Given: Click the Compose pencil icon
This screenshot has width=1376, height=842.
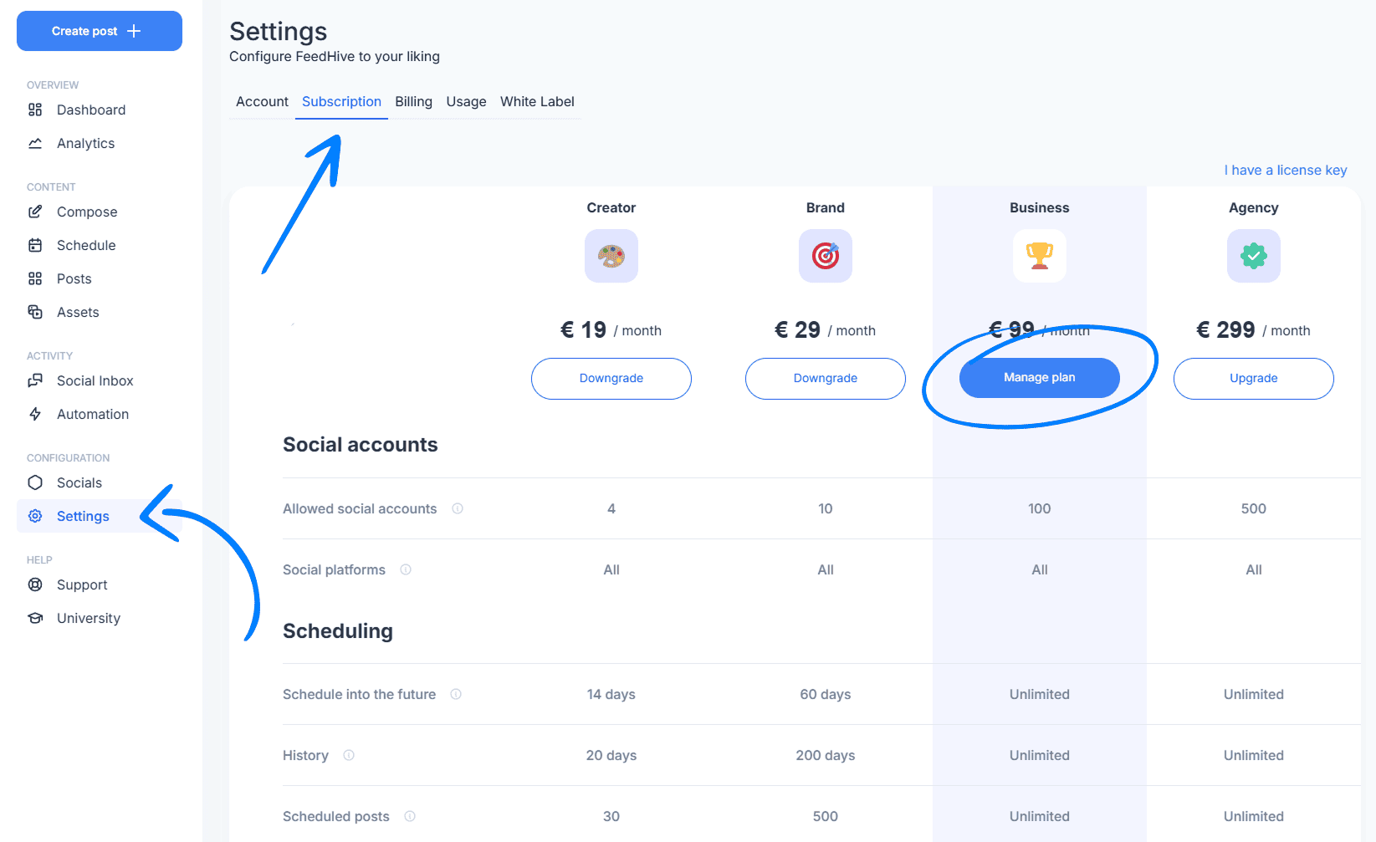Looking at the screenshot, I should (35, 212).
